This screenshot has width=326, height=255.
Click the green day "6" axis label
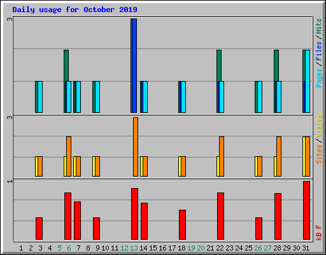point(69,248)
